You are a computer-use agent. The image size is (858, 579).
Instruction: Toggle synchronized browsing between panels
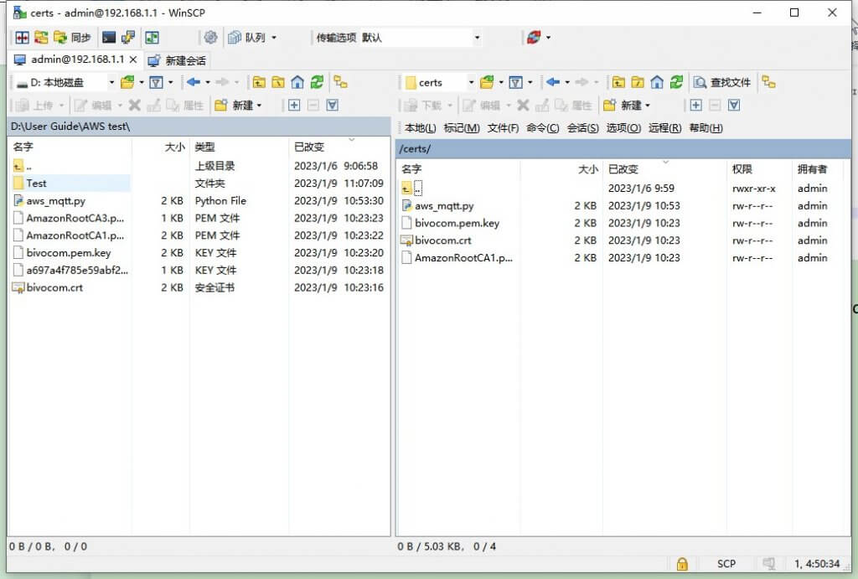tap(341, 82)
